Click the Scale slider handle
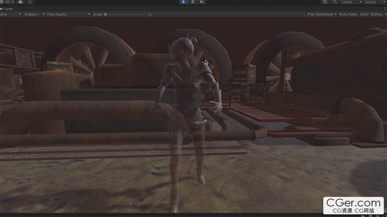Screen dimensions: 387x217 click(106, 14)
